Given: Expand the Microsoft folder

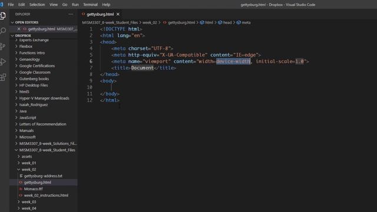Looking at the screenshot, I should [28, 137].
